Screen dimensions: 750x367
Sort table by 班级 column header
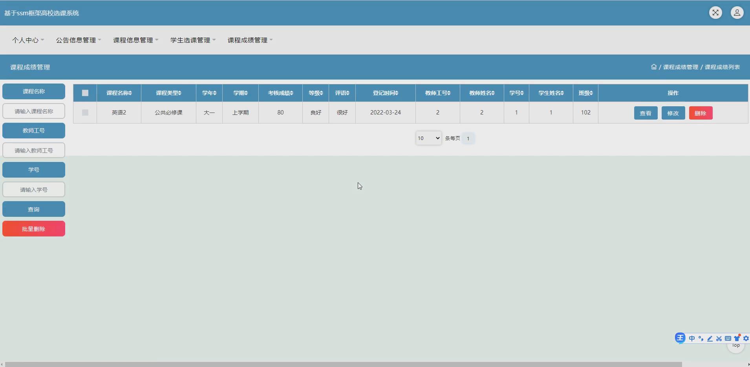(585, 93)
